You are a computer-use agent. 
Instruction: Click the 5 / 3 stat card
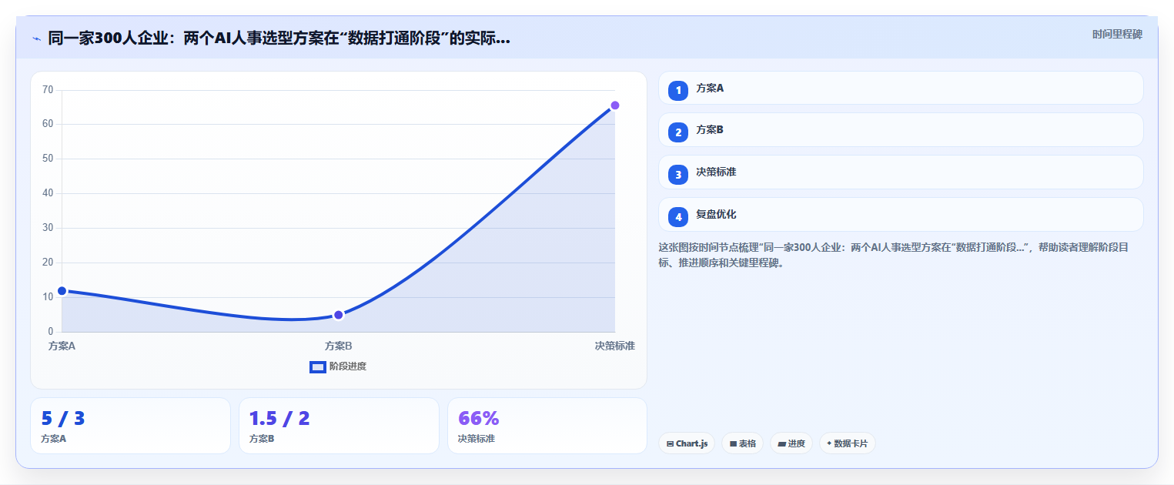click(130, 426)
